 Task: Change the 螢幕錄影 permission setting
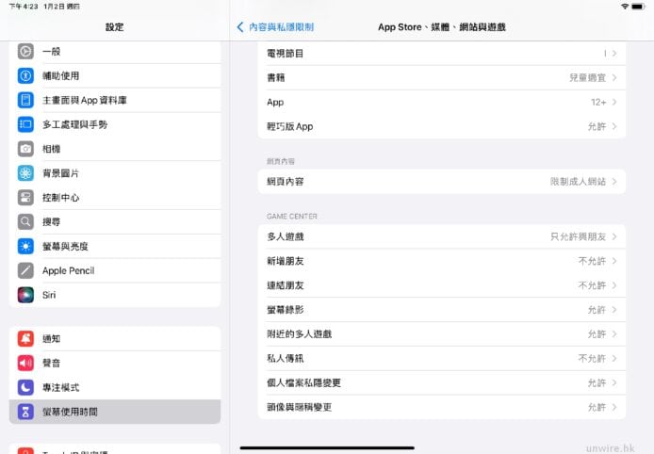pyautogui.click(x=441, y=310)
